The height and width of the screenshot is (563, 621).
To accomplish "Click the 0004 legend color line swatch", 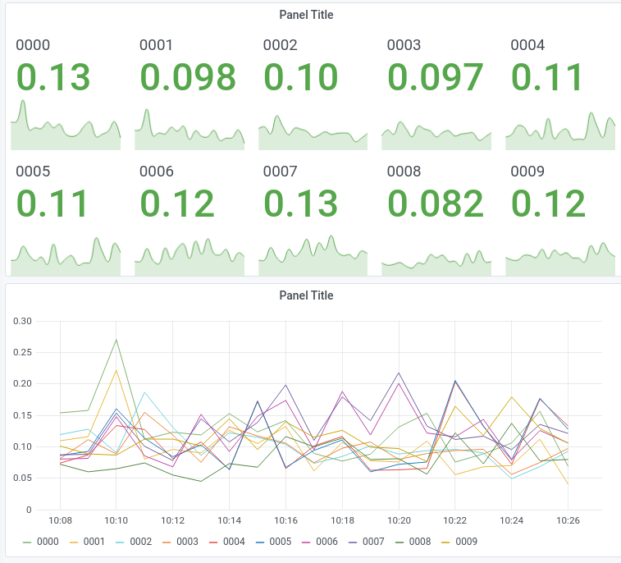I will [213, 542].
